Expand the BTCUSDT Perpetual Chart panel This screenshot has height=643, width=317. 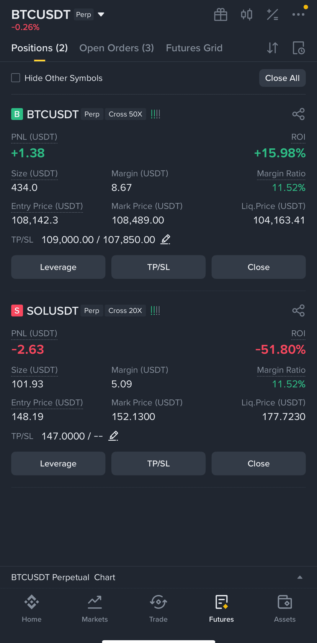pos(300,577)
